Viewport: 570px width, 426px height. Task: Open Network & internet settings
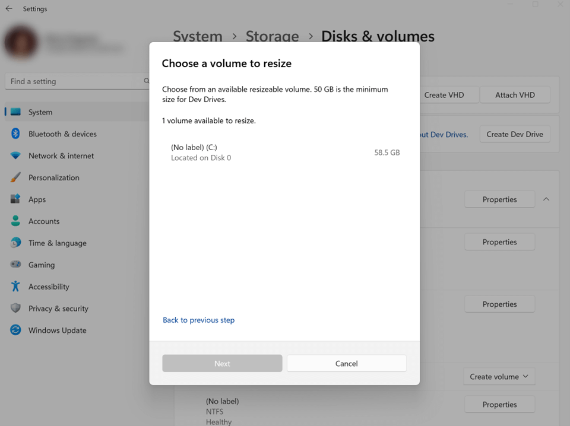pos(61,155)
